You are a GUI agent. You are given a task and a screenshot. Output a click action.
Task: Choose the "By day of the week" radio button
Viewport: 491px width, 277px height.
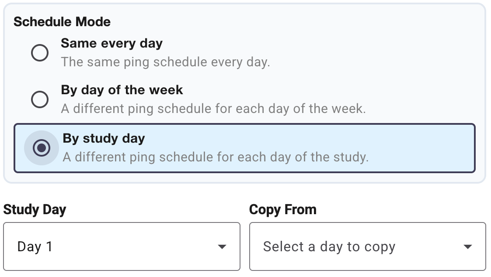40,99
